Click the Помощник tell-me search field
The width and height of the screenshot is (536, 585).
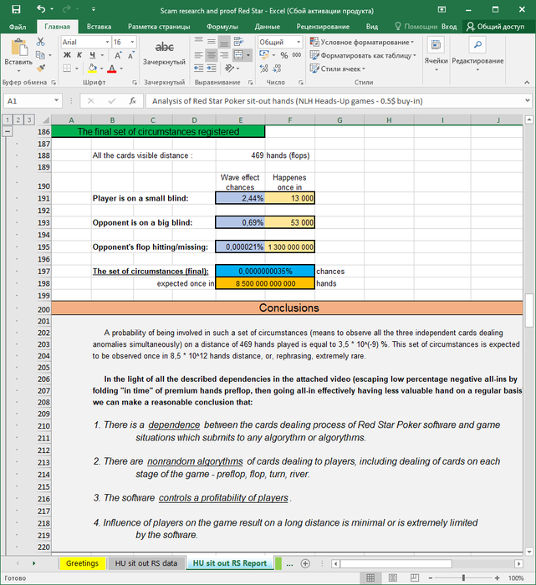pos(416,27)
